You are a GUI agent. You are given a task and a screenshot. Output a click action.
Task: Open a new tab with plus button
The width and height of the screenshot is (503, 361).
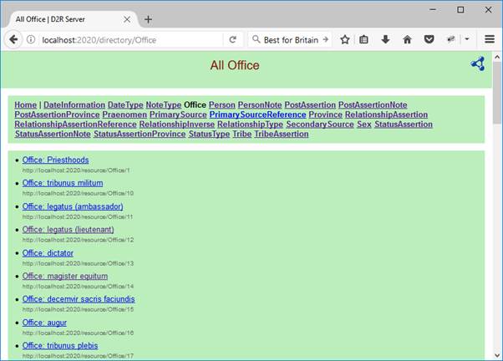point(148,18)
